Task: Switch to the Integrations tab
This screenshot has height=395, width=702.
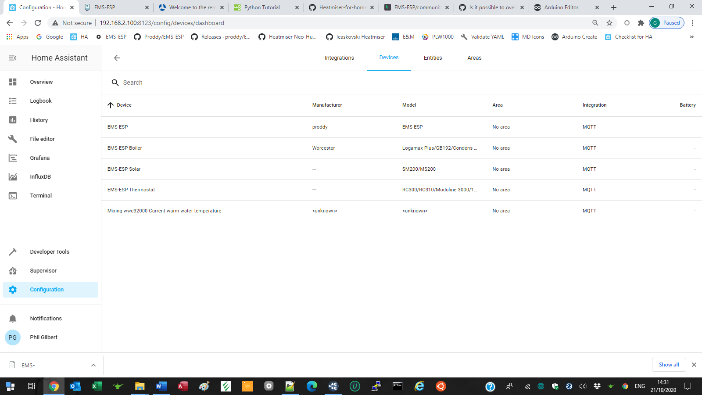Action: (339, 58)
